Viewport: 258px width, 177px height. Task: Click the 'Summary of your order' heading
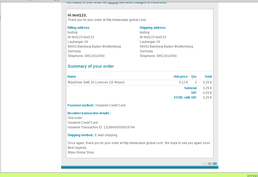point(91,66)
